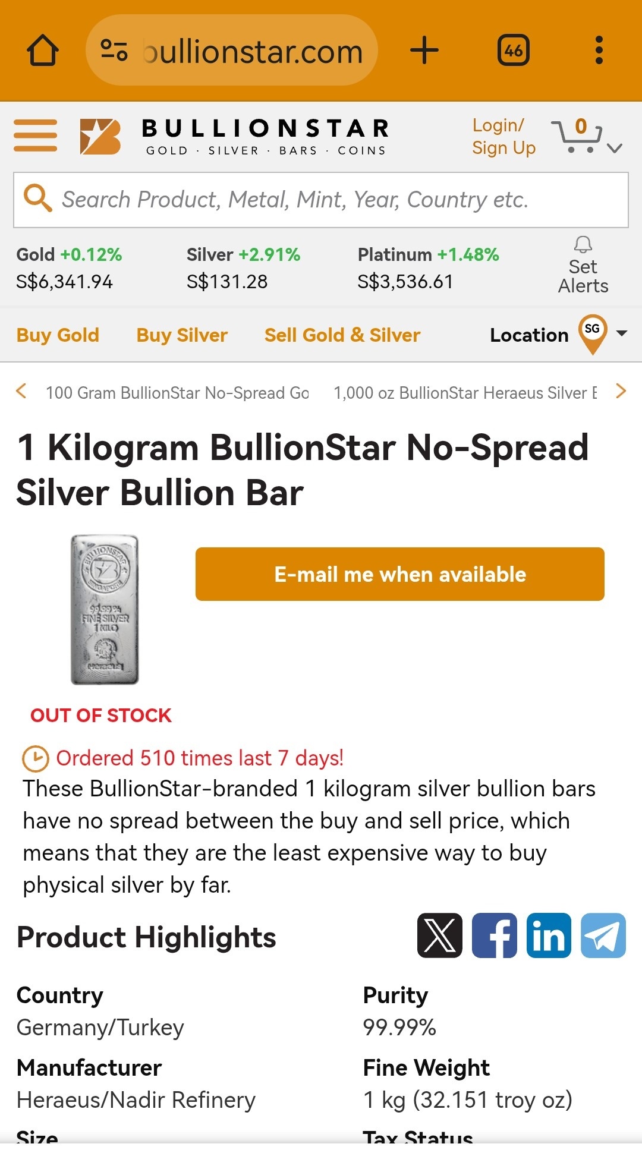This screenshot has width=642, height=1150.
Task: Share the product on LinkedIn
Action: click(549, 935)
